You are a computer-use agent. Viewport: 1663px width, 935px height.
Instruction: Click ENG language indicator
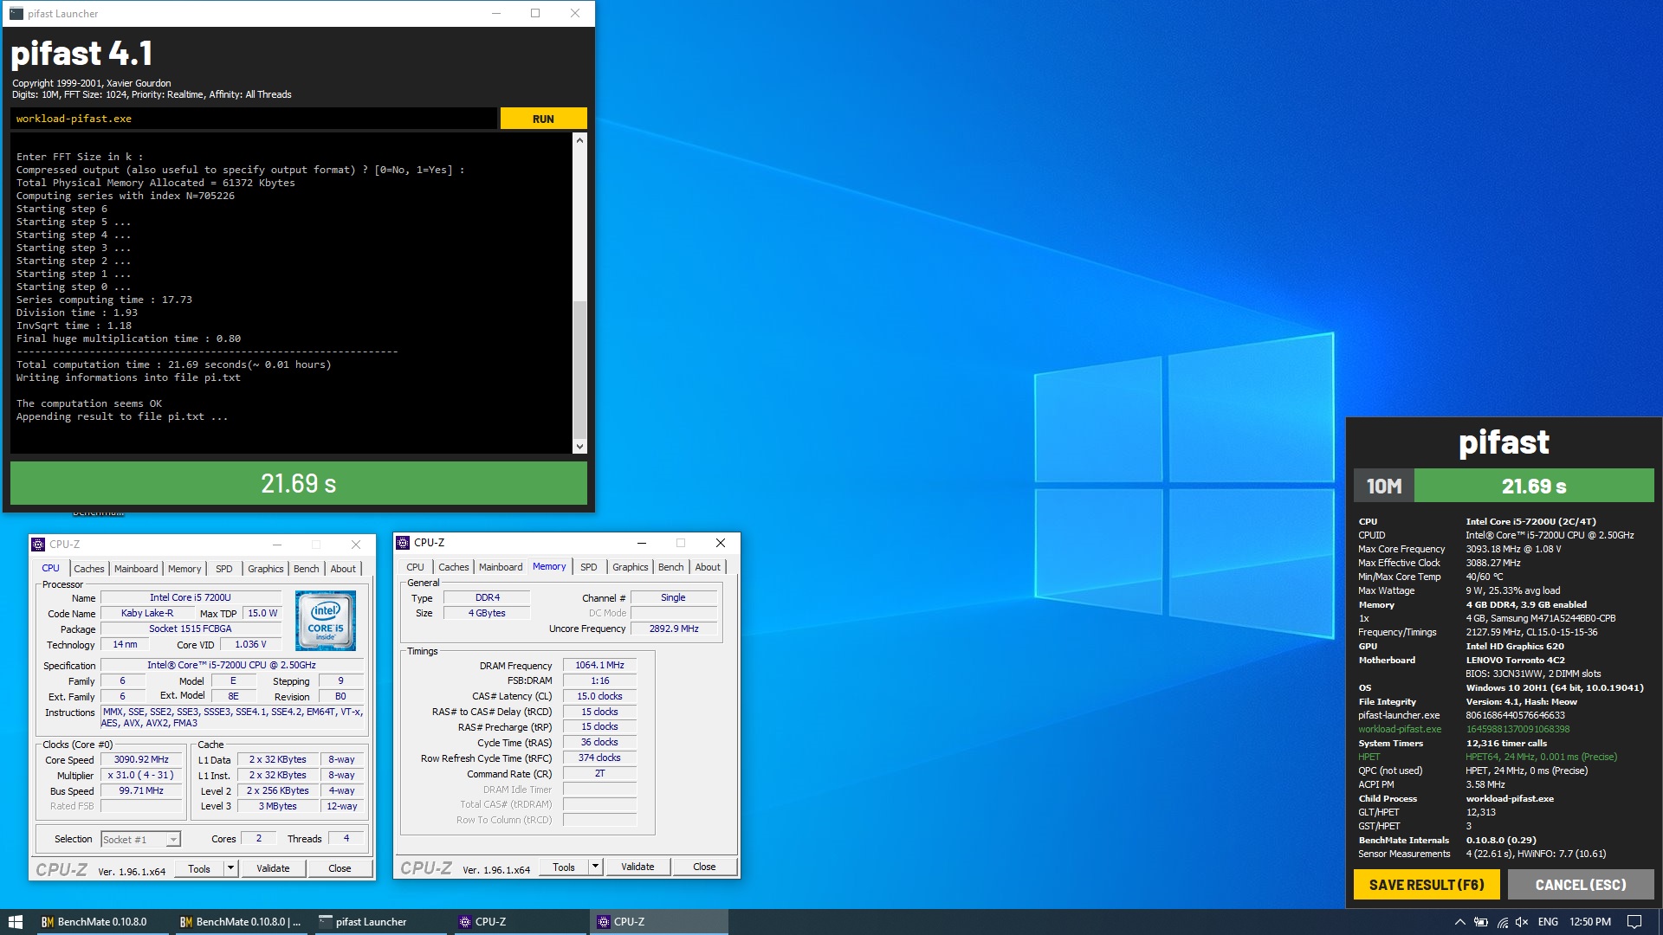pos(1548,922)
